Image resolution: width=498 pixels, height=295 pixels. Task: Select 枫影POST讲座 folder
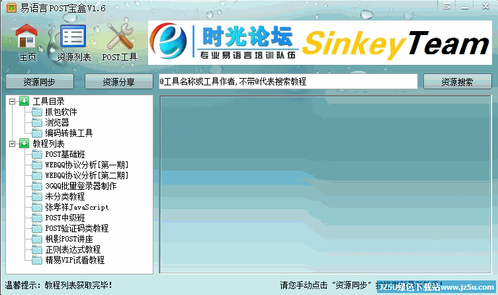(69, 239)
